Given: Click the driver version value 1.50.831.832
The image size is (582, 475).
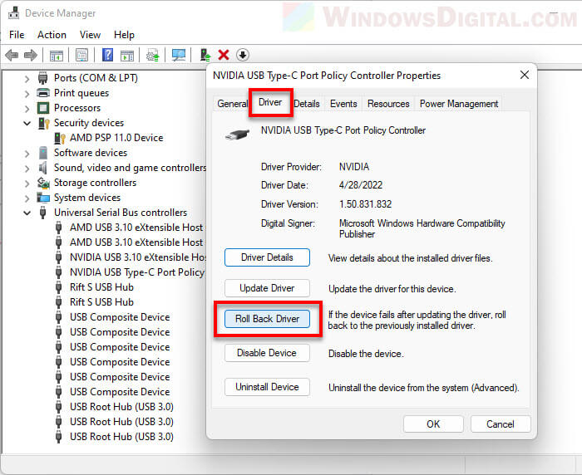Looking at the screenshot, I should (365, 204).
